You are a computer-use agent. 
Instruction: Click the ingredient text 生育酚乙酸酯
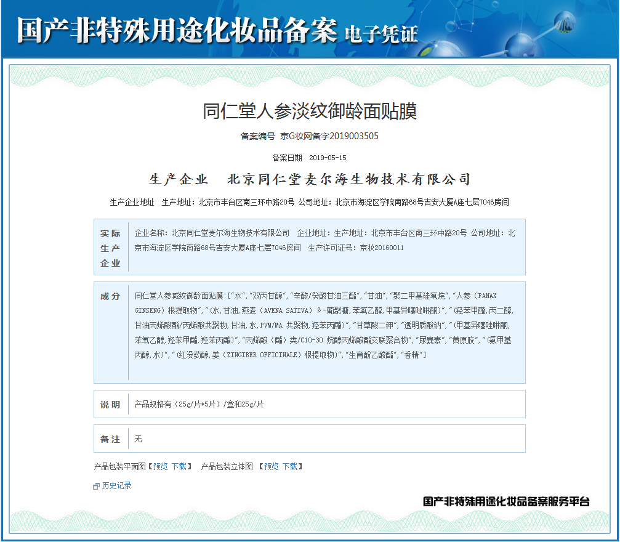pyautogui.click(x=371, y=355)
